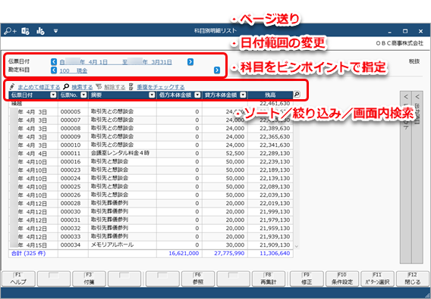
Task: Click 52,500 credit amount cell
Action: point(225,154)
